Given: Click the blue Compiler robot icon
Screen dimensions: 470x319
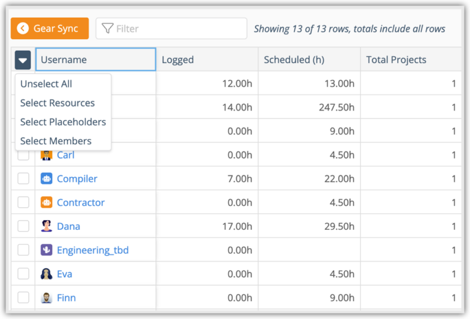Looking at the screenshot, I should click(47, 179).
